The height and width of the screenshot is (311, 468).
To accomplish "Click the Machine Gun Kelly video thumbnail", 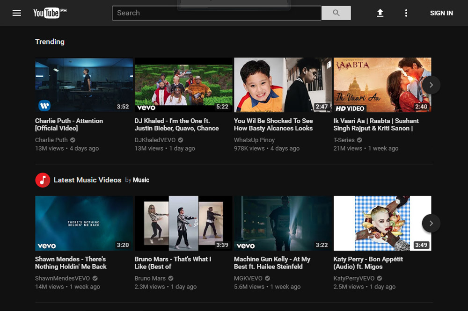I will click(283, 223).
